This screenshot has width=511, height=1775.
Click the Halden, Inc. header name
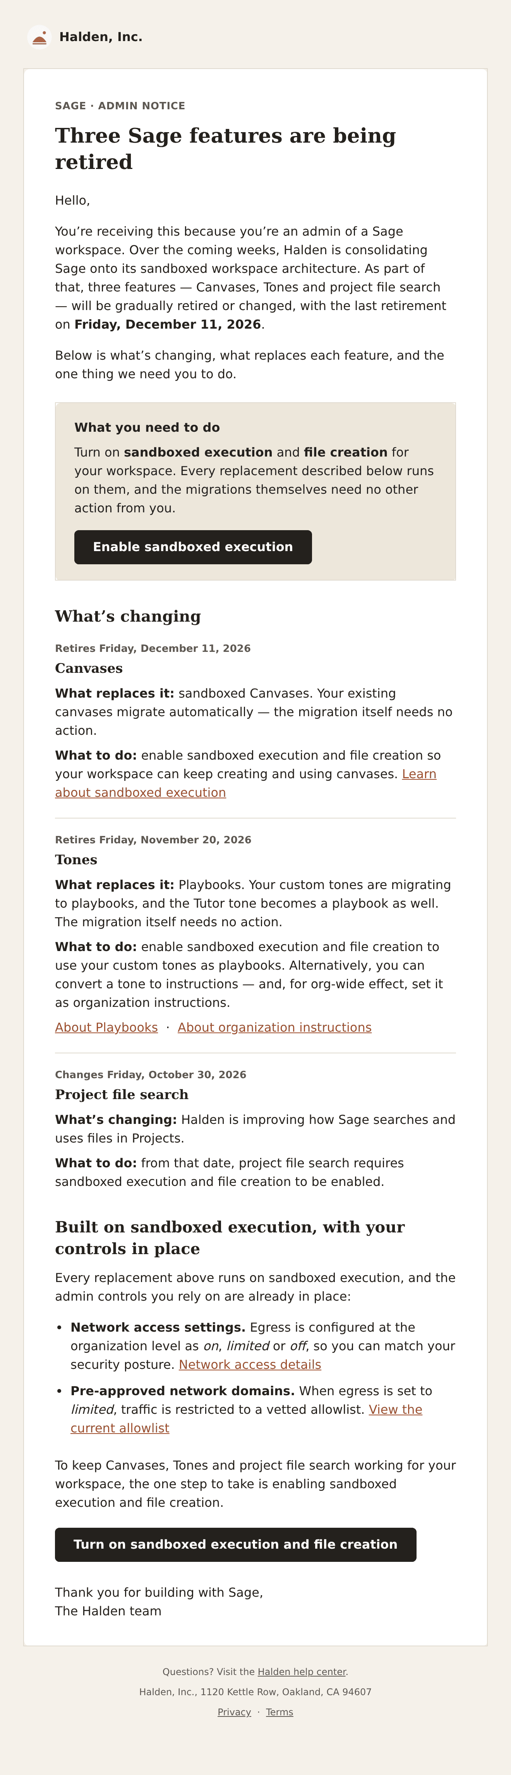tap(101, 37)
